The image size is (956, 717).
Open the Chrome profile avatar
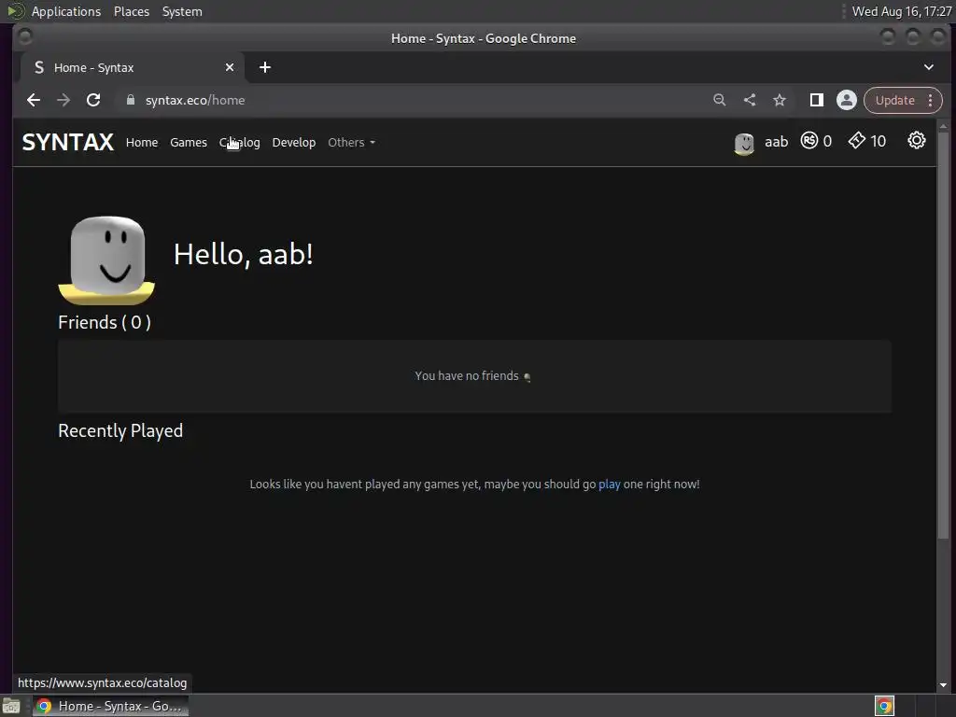coord(846,100)
